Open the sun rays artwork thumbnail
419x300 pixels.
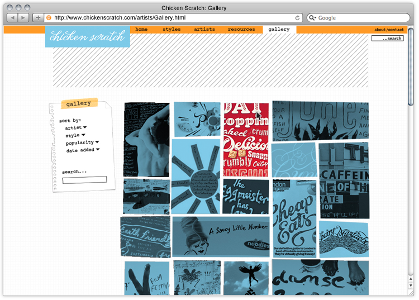coord(196,177)
